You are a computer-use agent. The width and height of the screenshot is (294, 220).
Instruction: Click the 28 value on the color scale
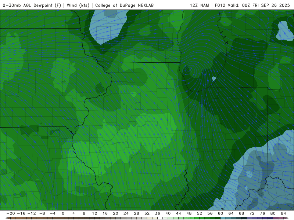(136, 213)
